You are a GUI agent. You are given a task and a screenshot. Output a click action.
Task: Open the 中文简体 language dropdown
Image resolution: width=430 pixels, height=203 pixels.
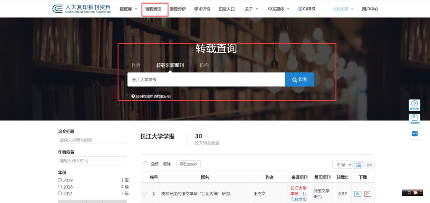tap(279, 9)
